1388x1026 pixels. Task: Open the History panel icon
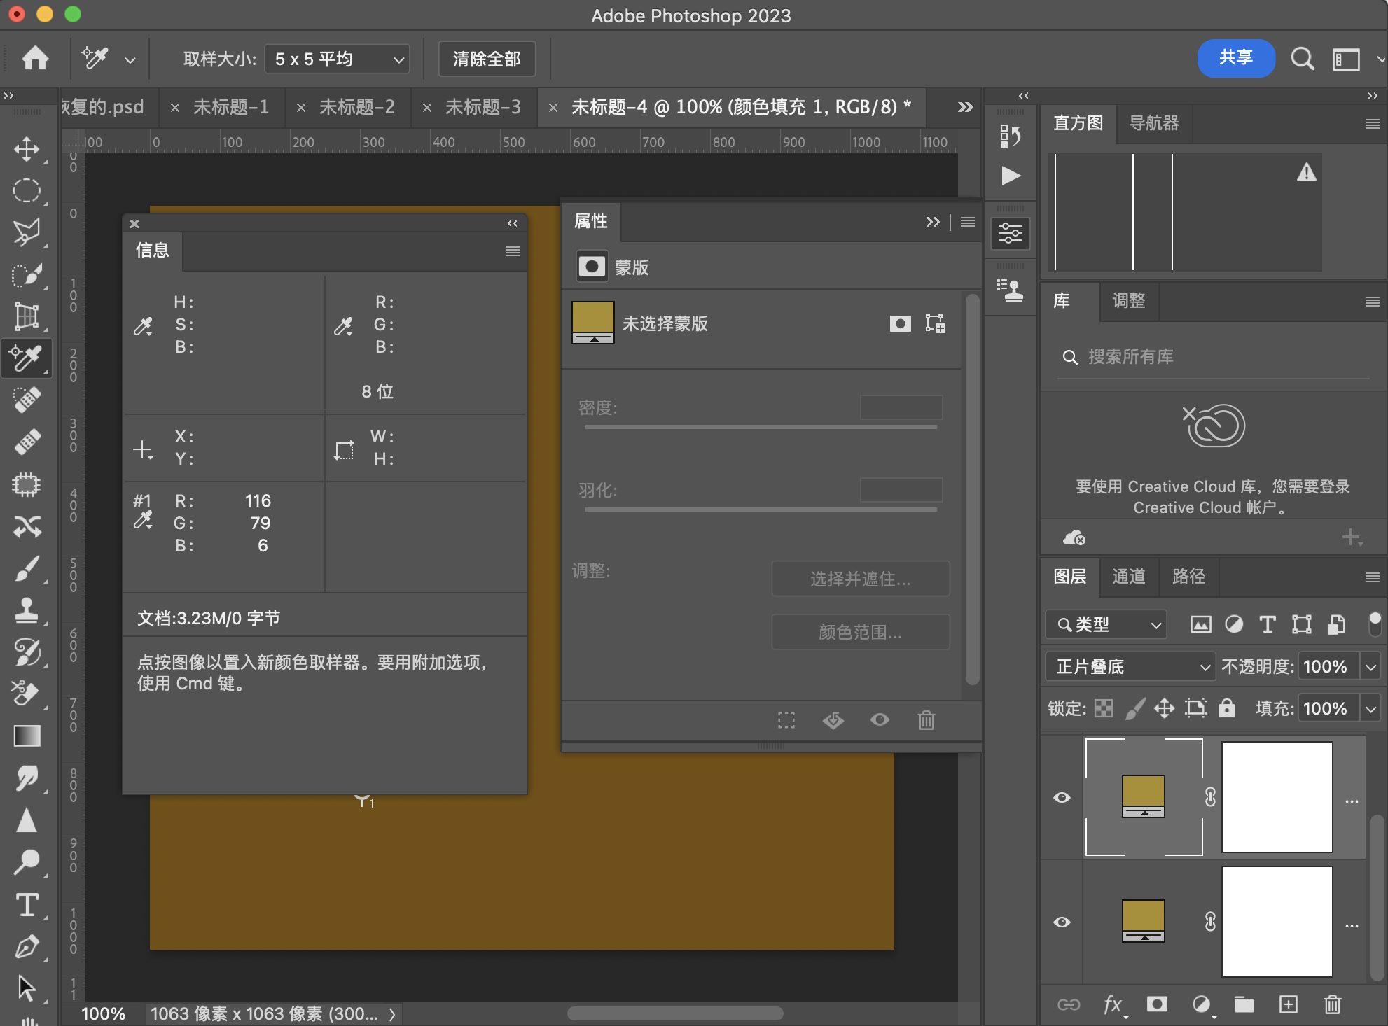(1010, 136)
